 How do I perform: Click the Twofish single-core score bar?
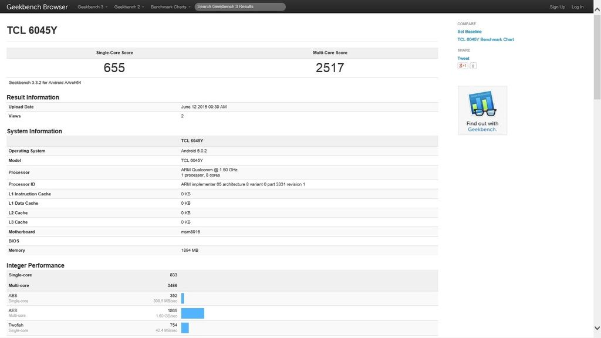coord(185,327)
